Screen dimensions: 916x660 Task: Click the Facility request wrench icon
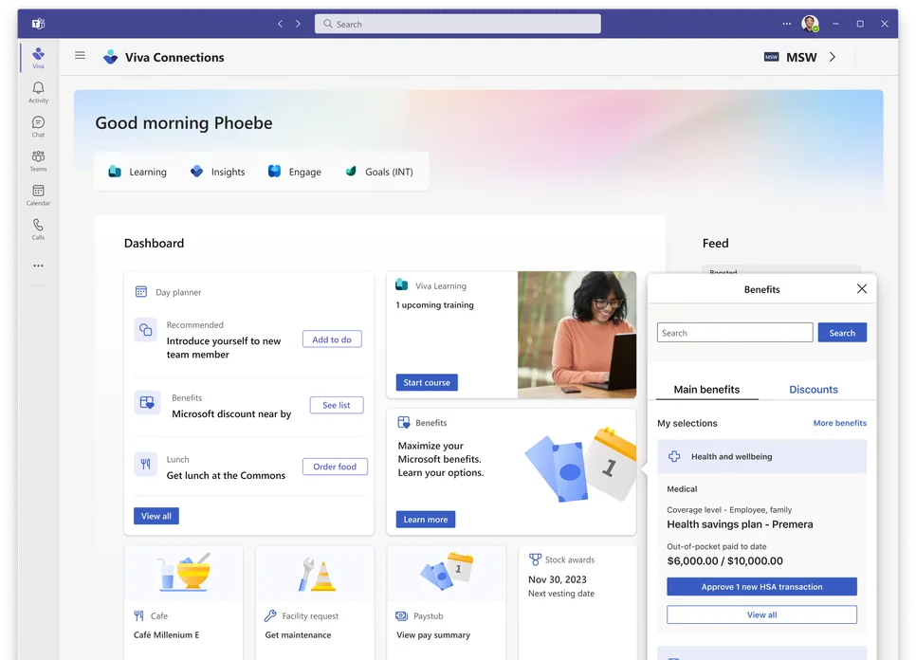tap(270, 615)
